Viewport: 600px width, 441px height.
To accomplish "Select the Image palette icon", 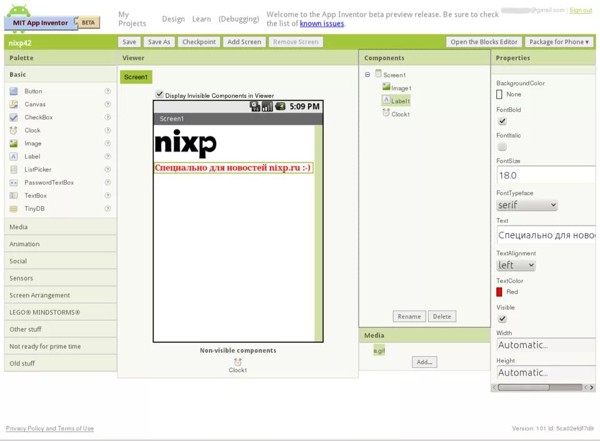I will click(14, 144).
